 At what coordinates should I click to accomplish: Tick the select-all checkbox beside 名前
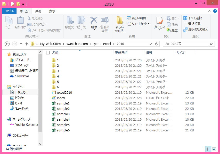point(48,53)
